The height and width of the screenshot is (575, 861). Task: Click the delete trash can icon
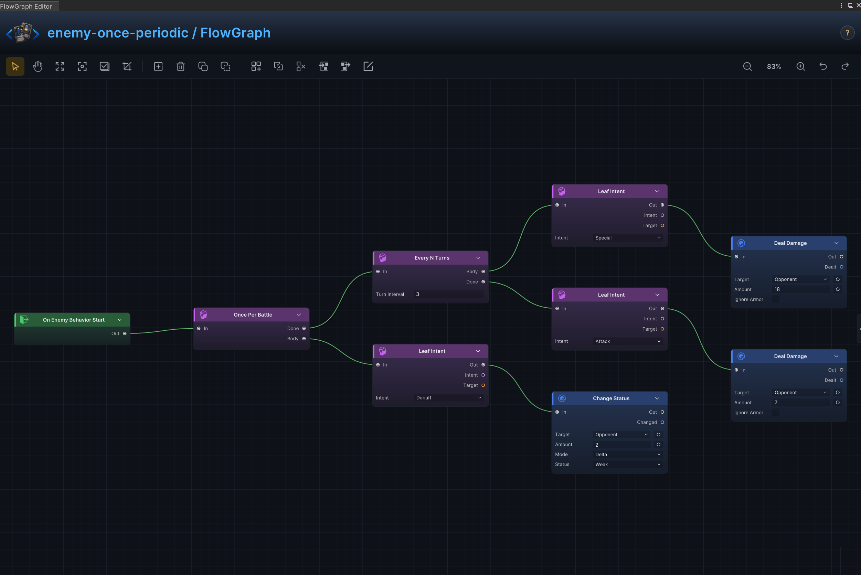180,66
